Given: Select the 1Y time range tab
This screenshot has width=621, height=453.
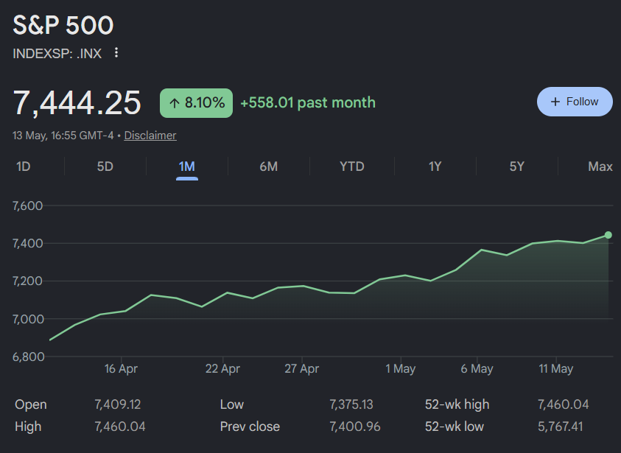Looking at the screenshot, I should (x=435, y=166).
